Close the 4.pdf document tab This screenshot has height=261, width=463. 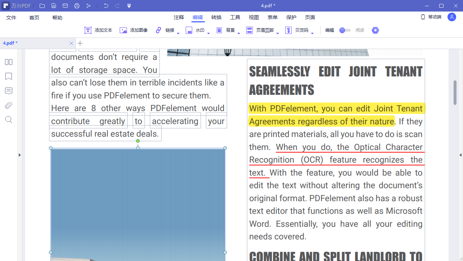tap(71, 43)
